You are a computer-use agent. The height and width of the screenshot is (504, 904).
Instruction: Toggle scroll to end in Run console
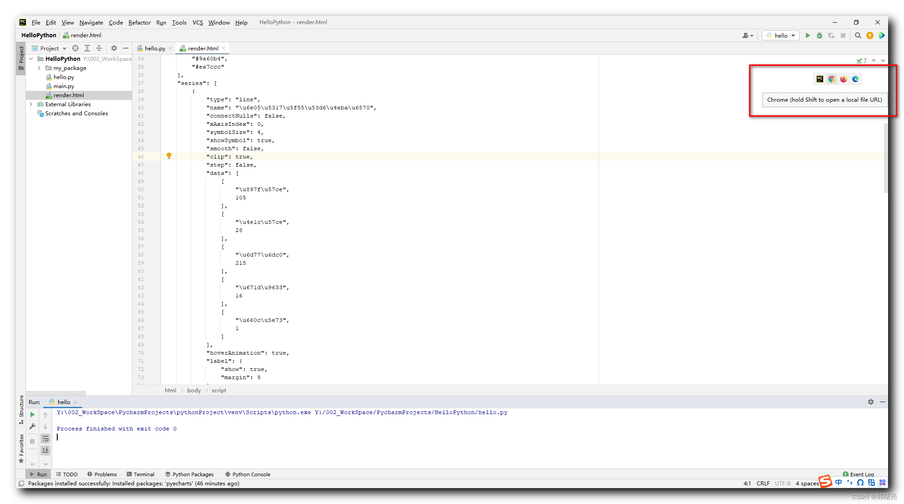click(x=45, y=450)
